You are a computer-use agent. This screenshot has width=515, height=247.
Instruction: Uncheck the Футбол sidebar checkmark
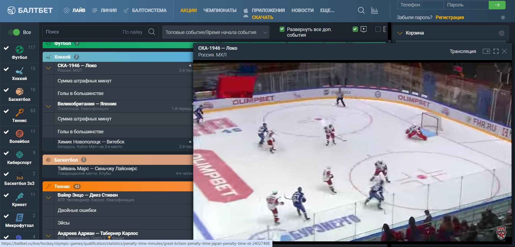click(6, 48)
